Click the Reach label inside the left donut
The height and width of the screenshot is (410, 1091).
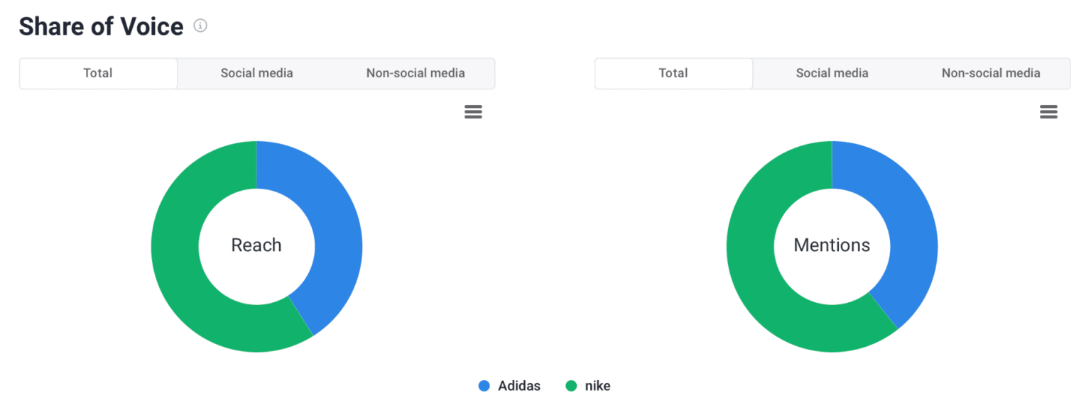point(256,245)
